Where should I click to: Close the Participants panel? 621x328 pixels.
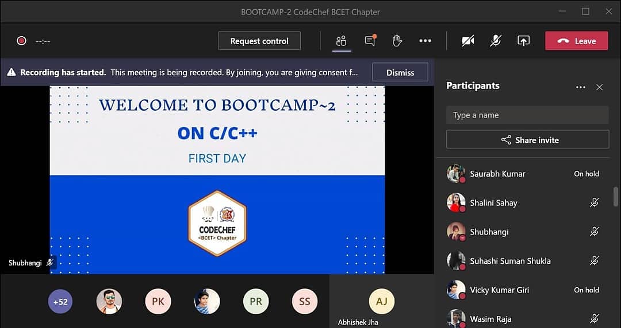pyautogui.click(x=600, y=87)
